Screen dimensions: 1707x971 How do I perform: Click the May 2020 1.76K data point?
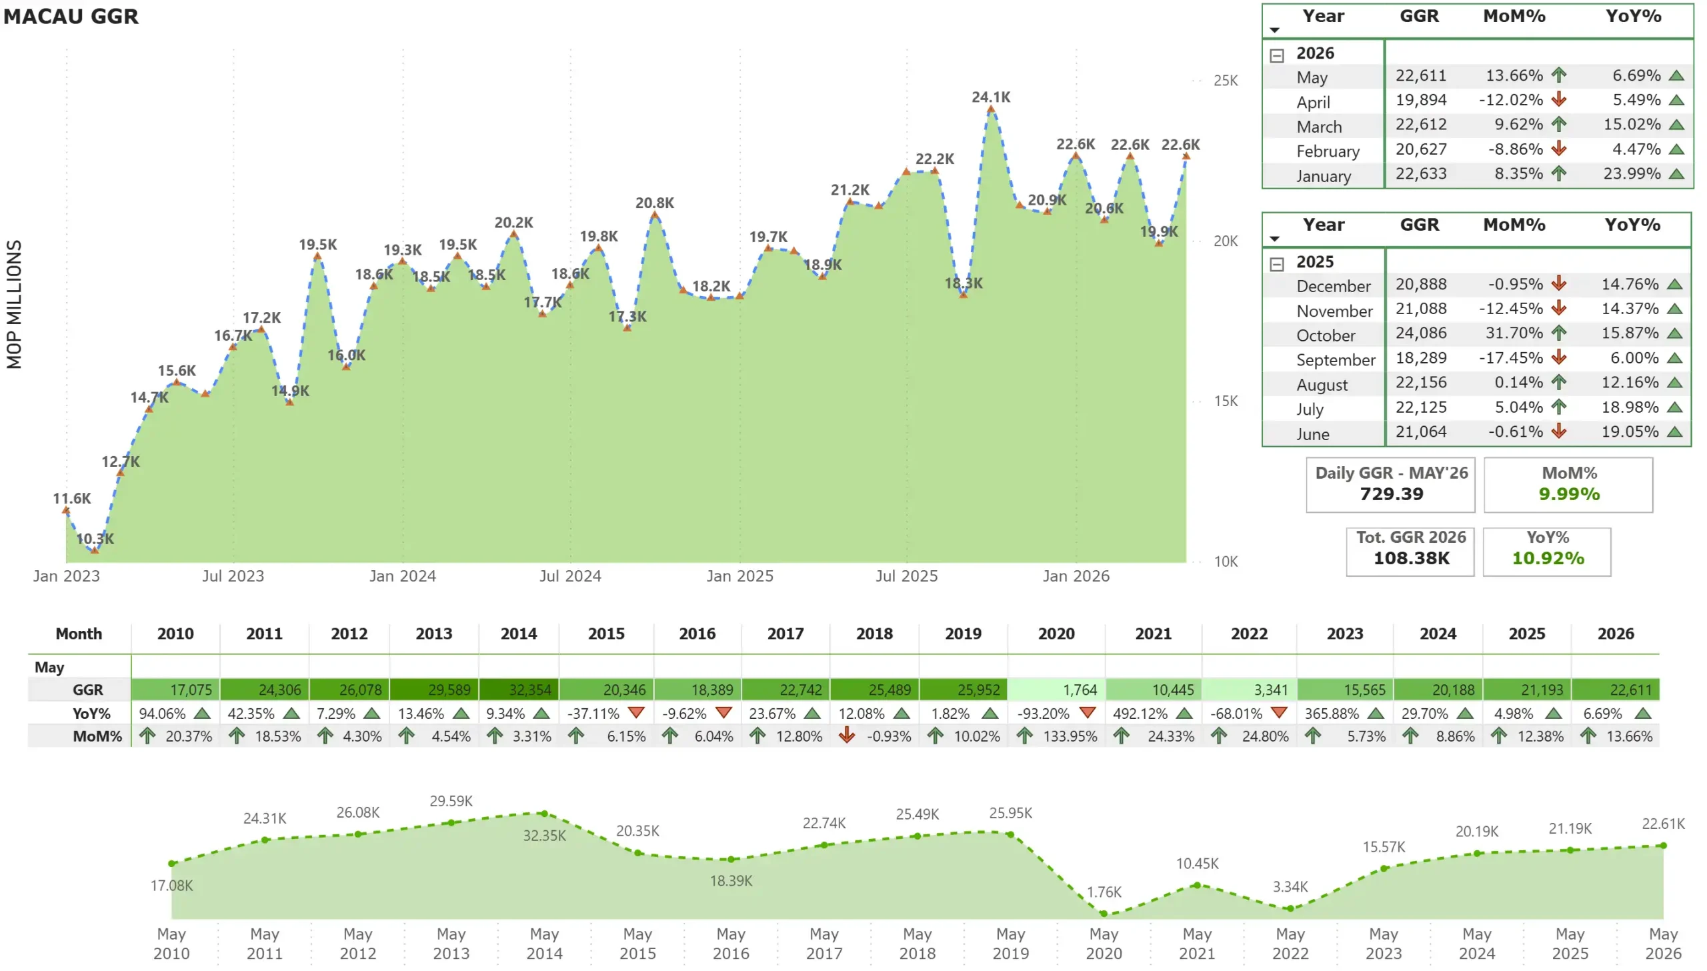pos(1104,914)
